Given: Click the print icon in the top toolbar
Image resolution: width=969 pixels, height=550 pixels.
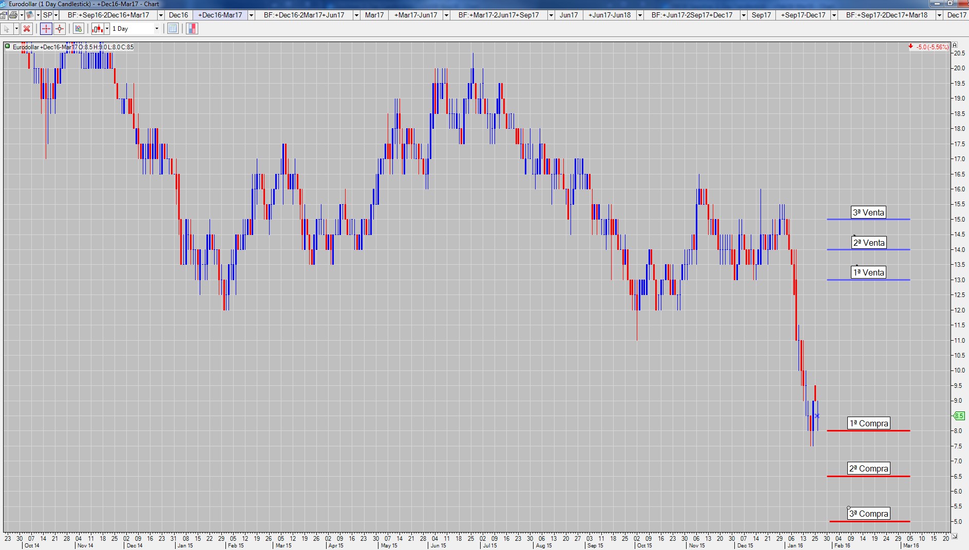Looking at the screenshot, I should [13, 15].
